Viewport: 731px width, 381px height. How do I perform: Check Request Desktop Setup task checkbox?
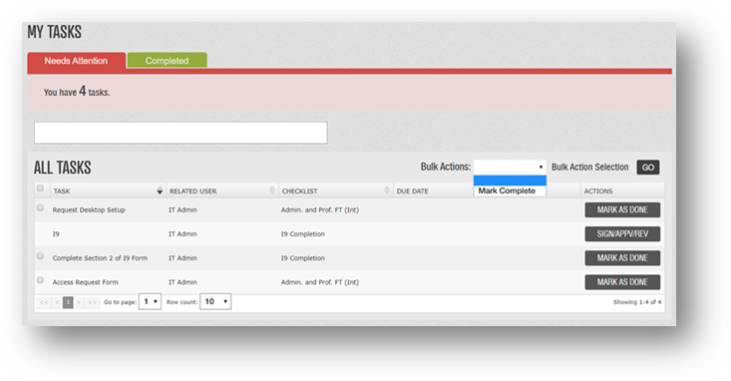pyautogui.click(x=40, y=208)
